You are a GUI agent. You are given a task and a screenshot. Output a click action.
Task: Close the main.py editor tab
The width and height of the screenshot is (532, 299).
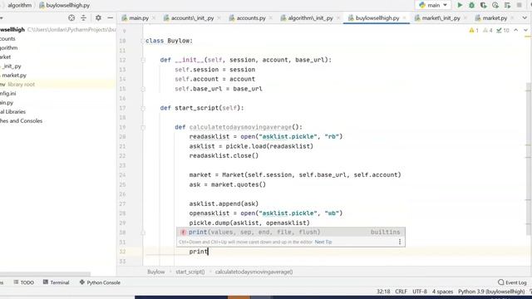coord(154,18)
